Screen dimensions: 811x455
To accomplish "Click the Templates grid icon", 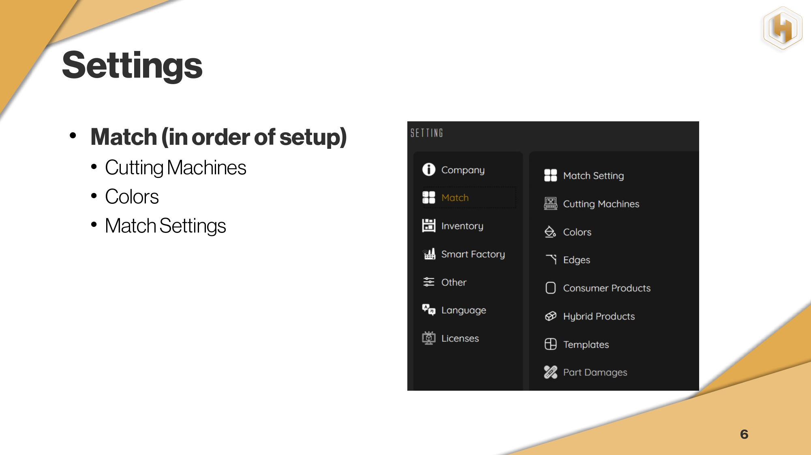I will click(550, 344).
